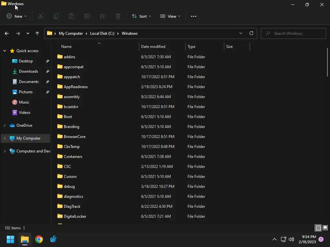Sort by Type column header
Screen dimensions: 330x247
(205, 47)
